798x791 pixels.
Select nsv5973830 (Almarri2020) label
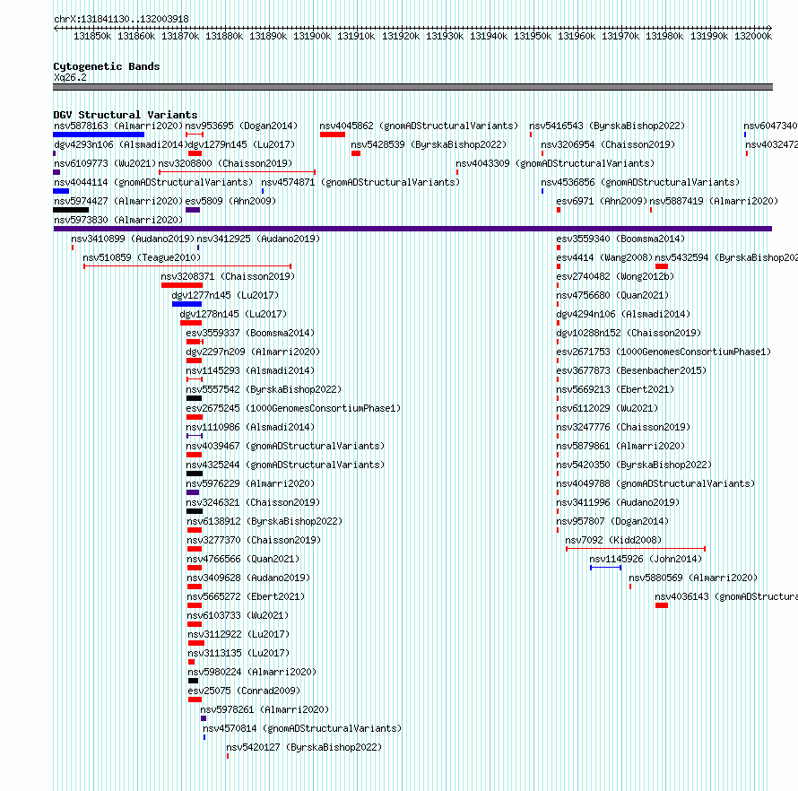pyautogui.click(x=118, y=220)
